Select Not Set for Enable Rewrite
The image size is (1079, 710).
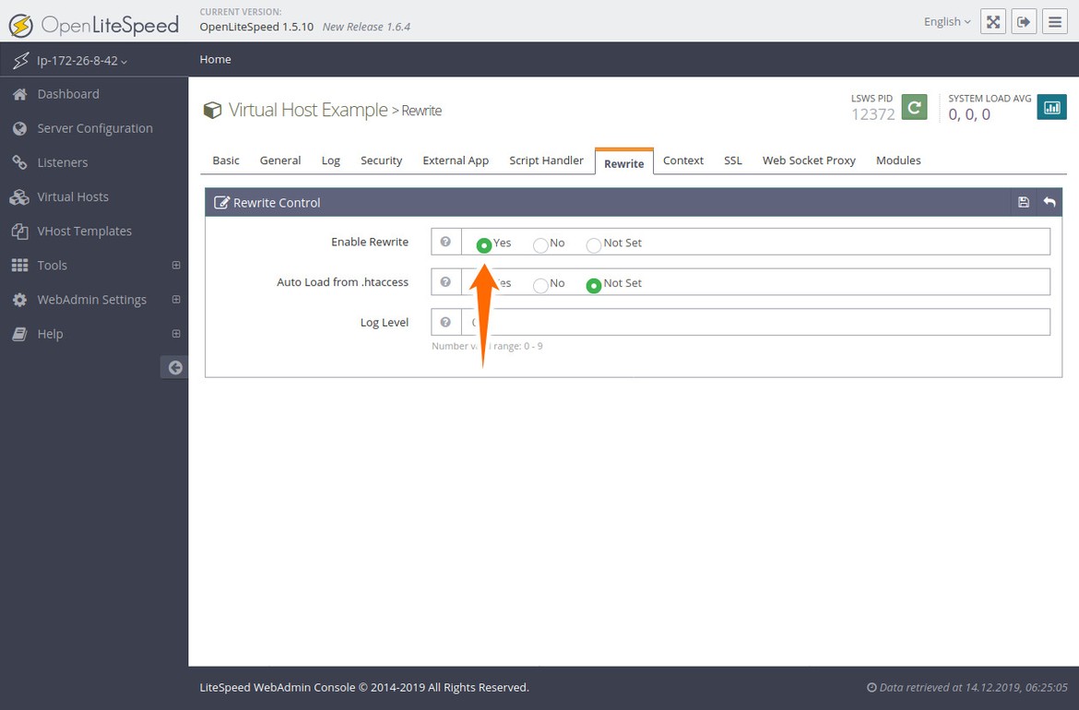(x=594, y=245)
